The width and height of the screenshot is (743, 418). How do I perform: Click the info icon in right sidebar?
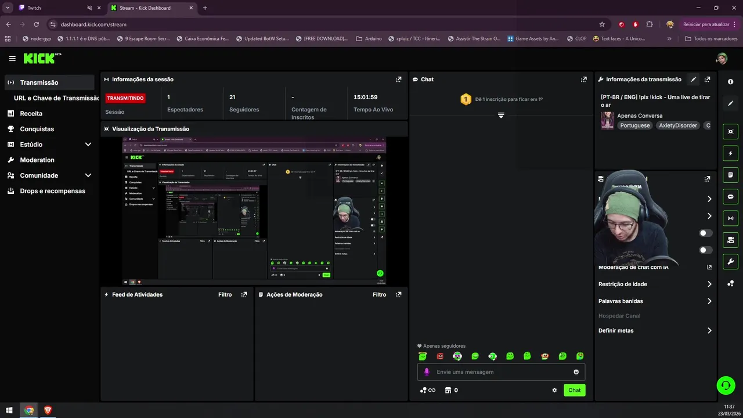[730, 82]
